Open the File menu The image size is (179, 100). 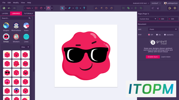4,2
